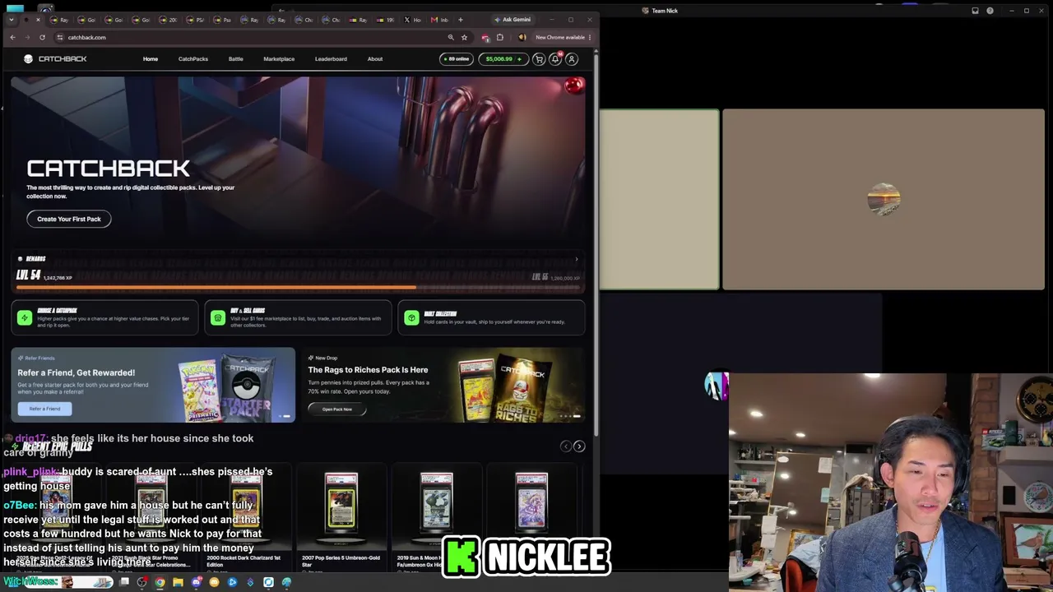This screenshot has width=1053, height=592.
Task: Bookmark this page with the star icon
Action: [x=464, y=37]
